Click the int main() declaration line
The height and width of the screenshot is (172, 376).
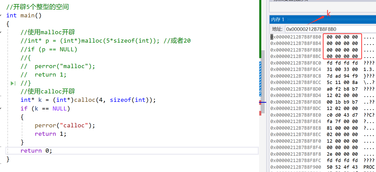24,15
